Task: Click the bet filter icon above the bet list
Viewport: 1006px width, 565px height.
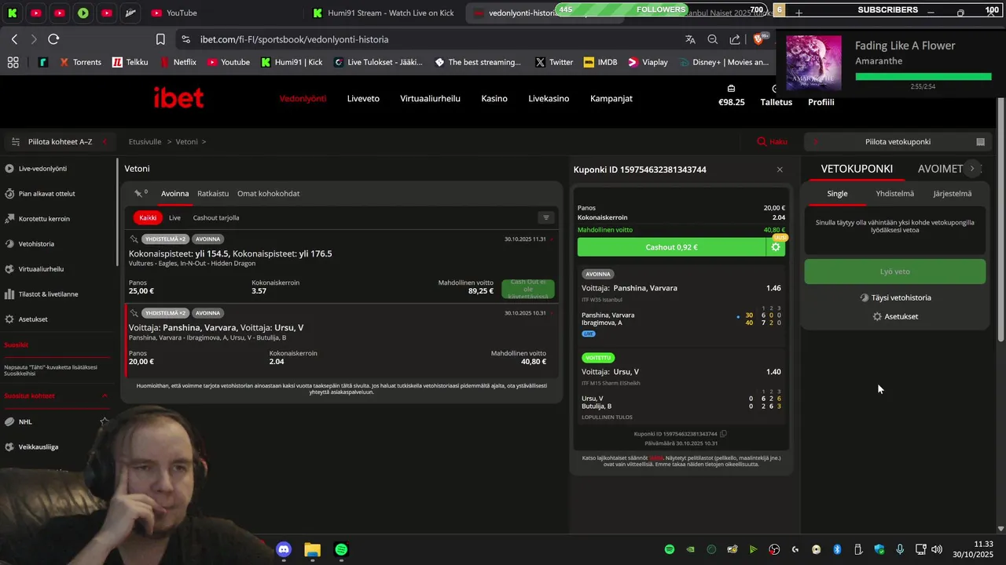Action: [546, 217]
